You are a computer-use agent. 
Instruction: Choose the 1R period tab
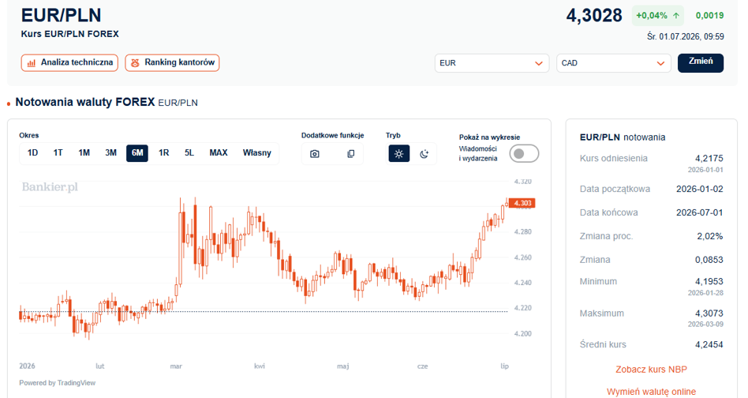[163, 153]
